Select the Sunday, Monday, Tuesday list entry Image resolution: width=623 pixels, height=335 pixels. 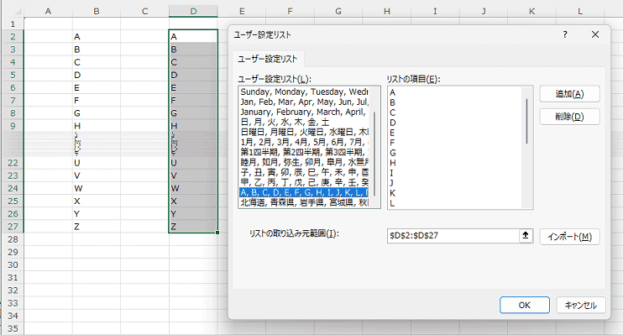click(x=304, y=92)
